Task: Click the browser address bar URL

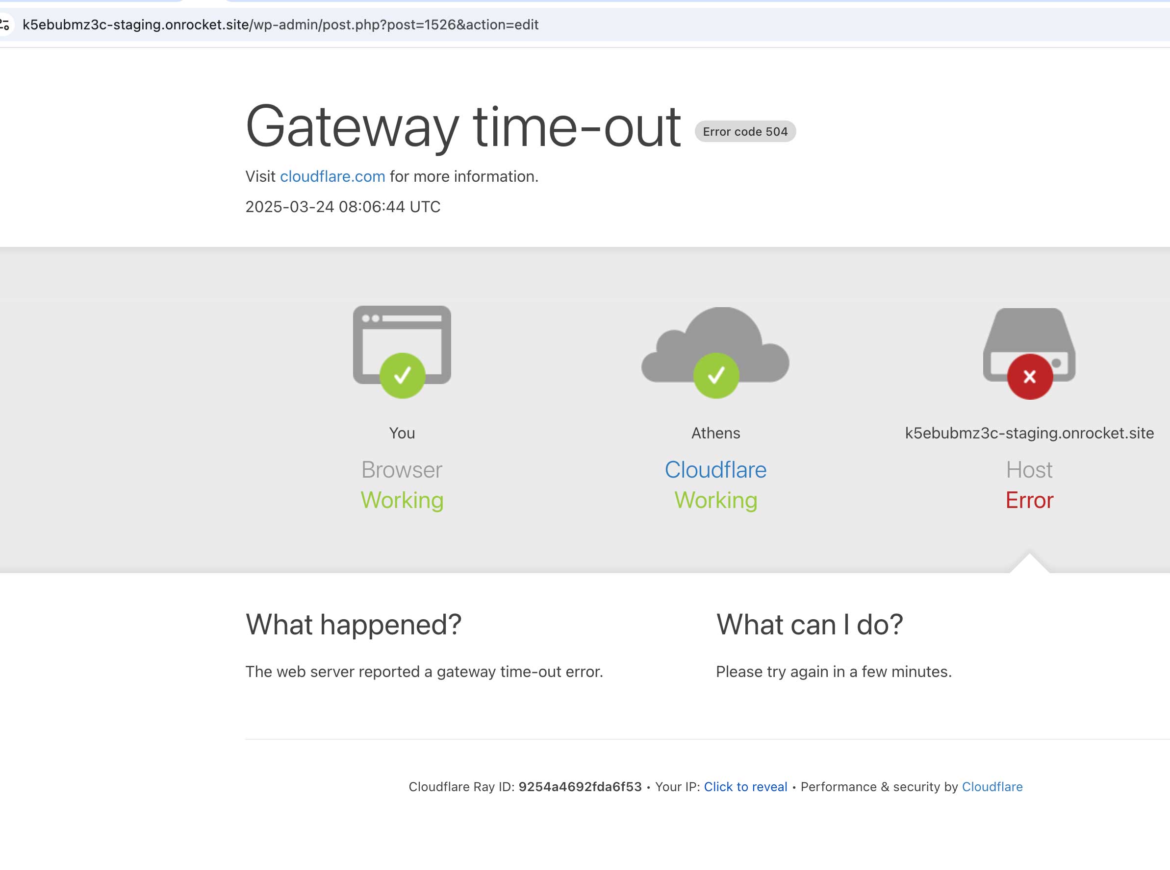Action: pos(280,25)
